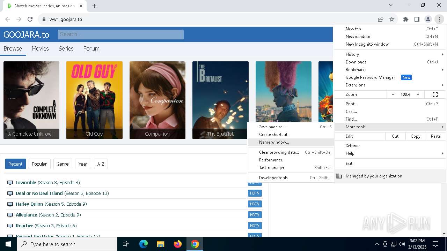Open Clear browsing data
The image size is (447, 251).
point(291,152)
